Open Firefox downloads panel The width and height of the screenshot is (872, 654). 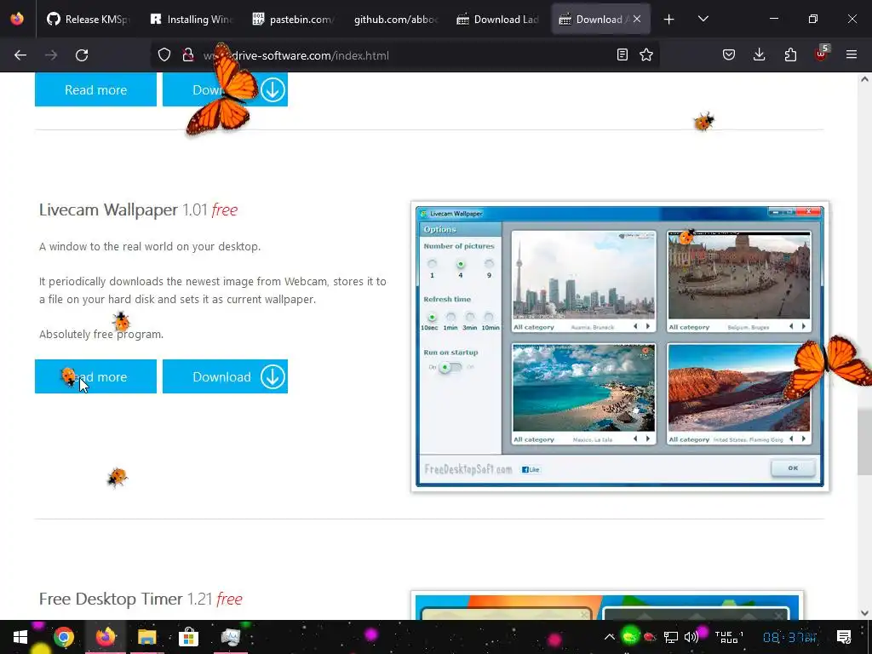(x=759, y=54)
